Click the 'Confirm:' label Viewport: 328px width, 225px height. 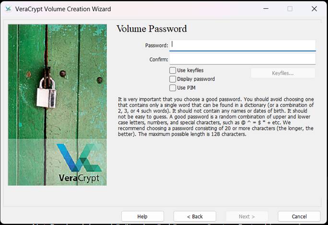(159, 59)
